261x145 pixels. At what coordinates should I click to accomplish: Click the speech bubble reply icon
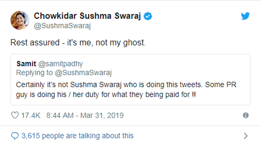[x=15, y=136]
